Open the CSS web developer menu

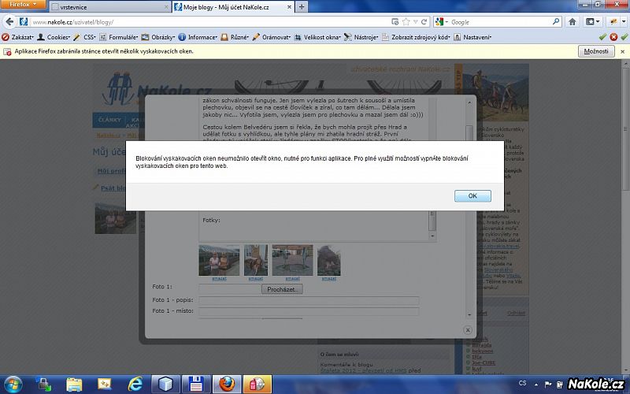point(84,37)
